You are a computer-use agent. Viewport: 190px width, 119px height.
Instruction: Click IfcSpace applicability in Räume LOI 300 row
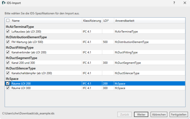click(120, 88)
